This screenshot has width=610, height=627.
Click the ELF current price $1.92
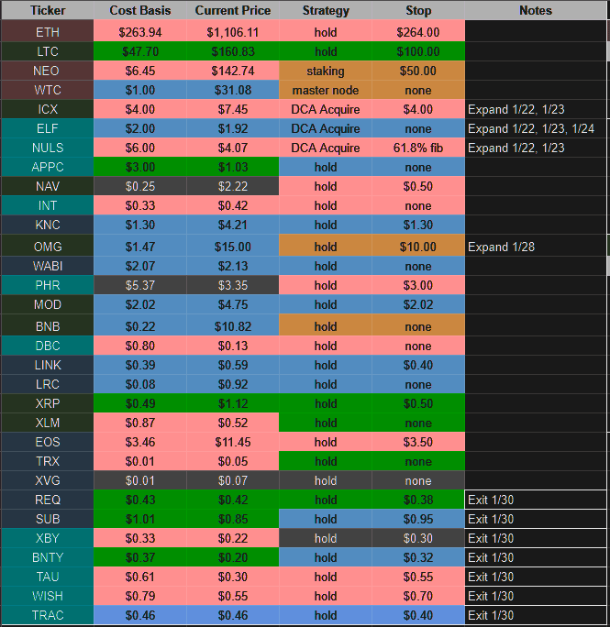coord(233,128)
